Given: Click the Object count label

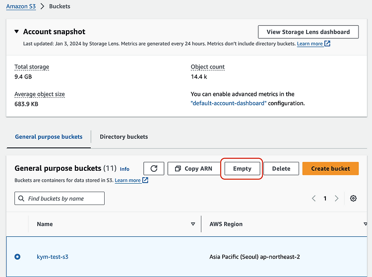Looking at the screenshot, I should [x=208, y=67].
